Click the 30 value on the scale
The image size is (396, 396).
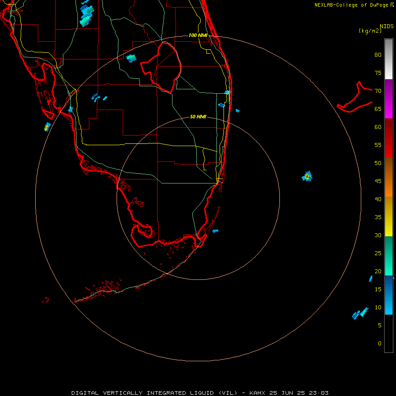pos(378,235)
